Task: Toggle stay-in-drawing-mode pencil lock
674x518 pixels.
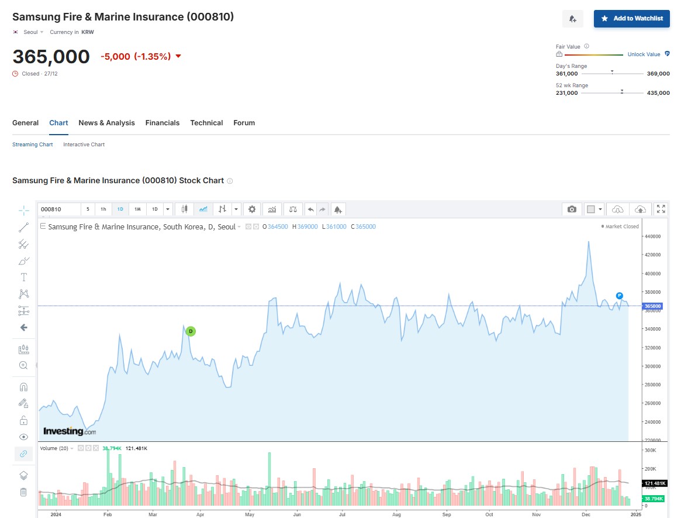Action: pos(23,403)
